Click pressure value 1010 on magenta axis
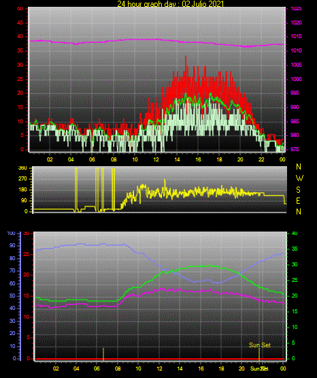Image resolution: width=317 pixels, height=378 pixels. point(296,50)
